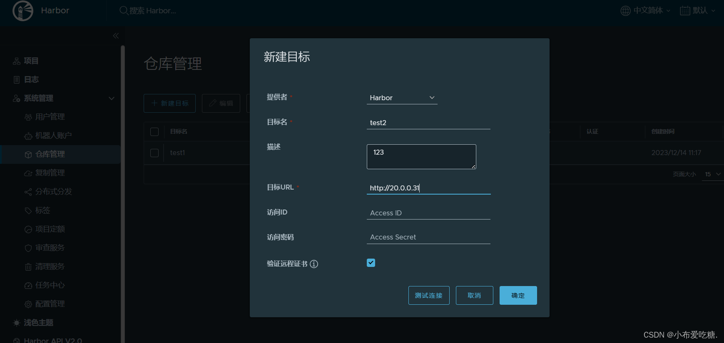Click the search magnifier icon
The height and width of the screenshot is (343, 724).
[x=124, y=10]
